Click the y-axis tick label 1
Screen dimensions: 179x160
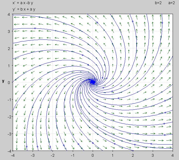(x=9, y=65)
